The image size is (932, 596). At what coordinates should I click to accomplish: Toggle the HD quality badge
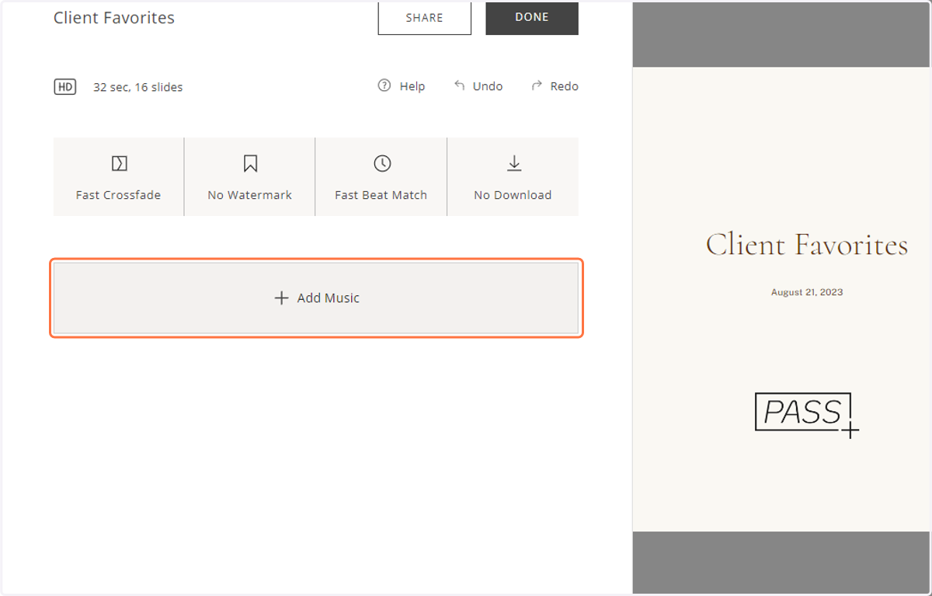(x=65, y=87)
